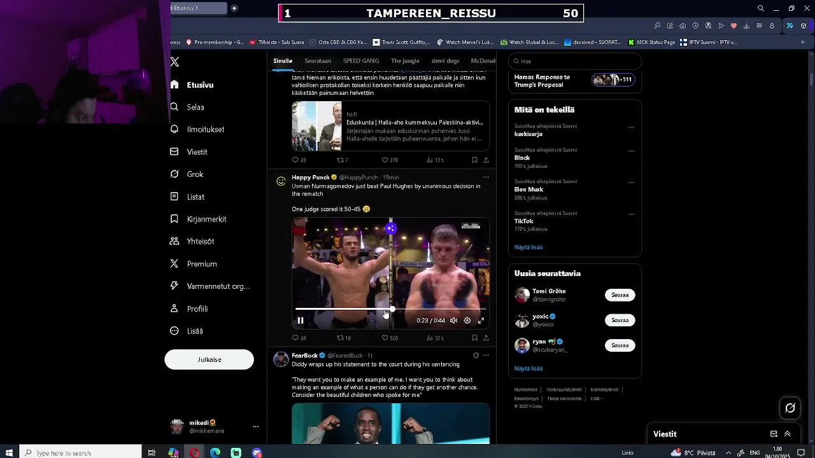This screenshot has width=815, height=458.
Task: Repost the Happy Punch post
Action: point(344,338)
